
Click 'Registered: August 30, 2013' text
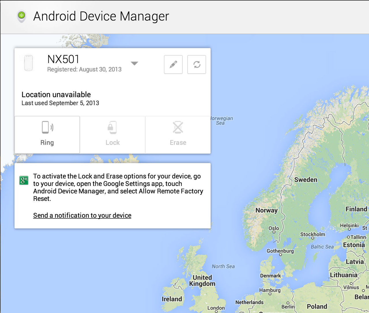tap(84, 69)
